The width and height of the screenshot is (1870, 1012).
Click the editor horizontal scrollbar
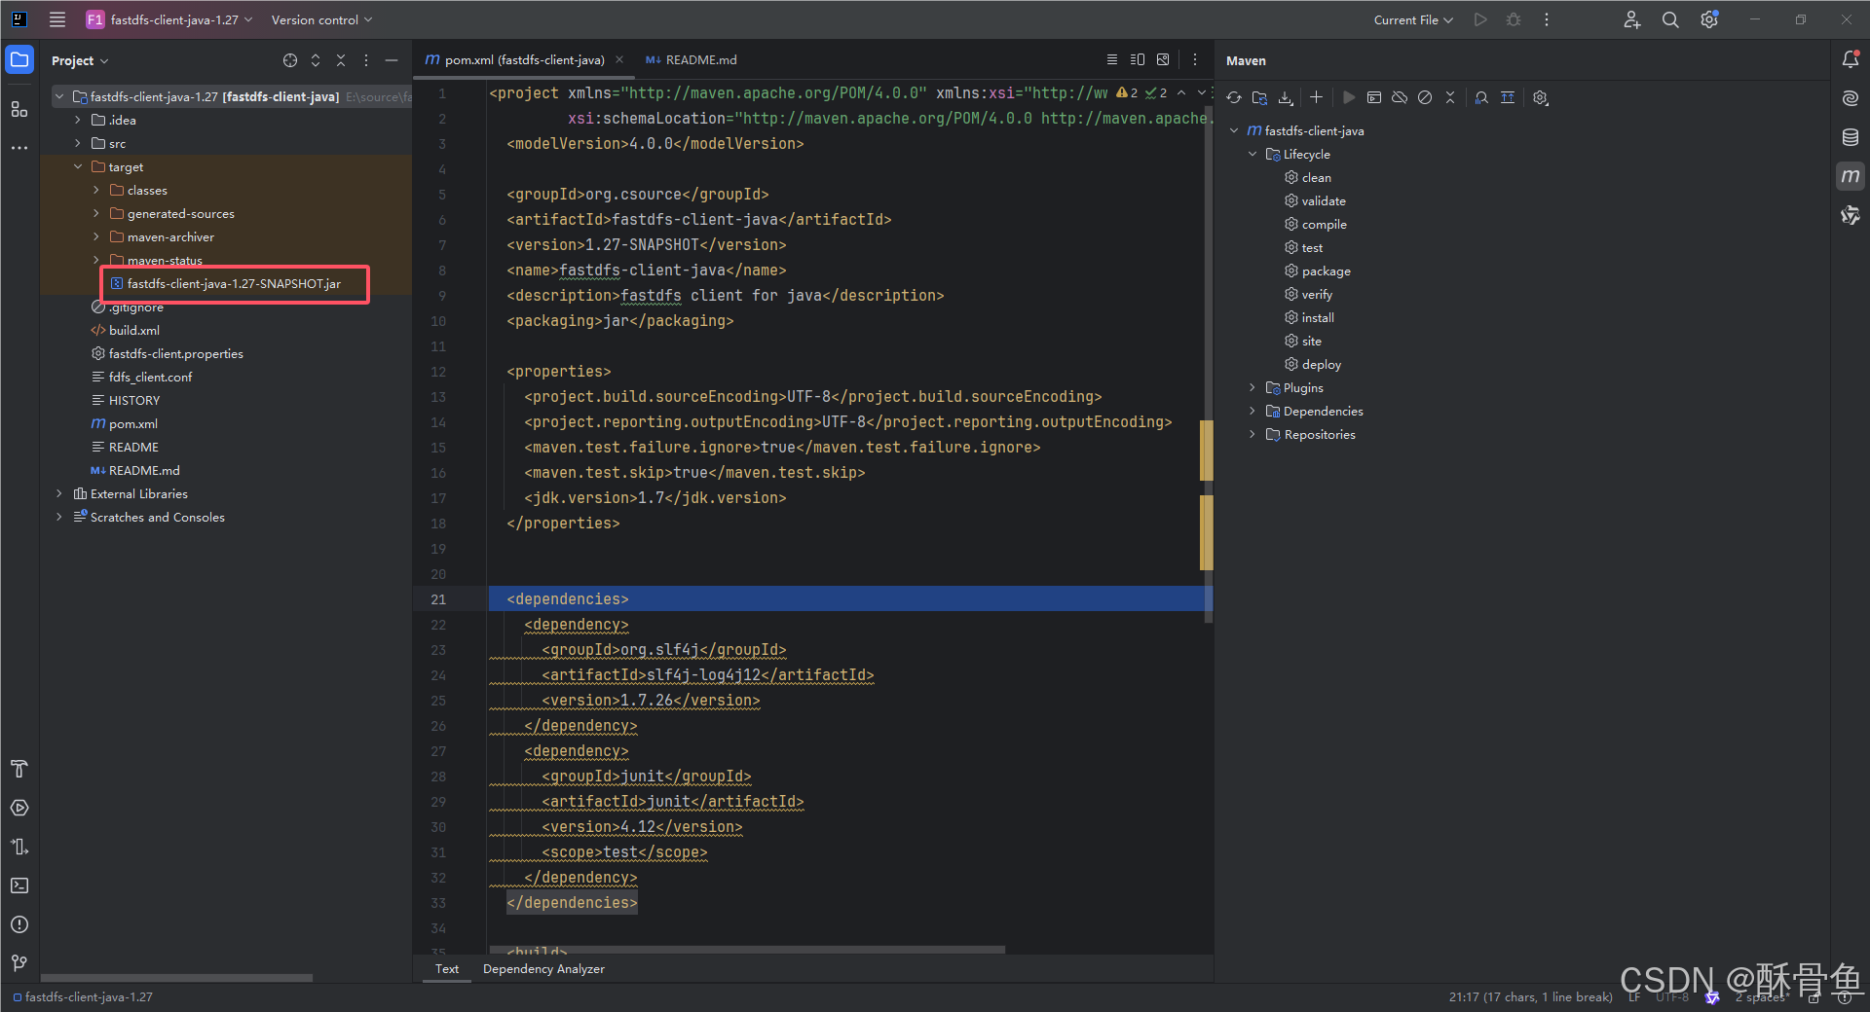747,950
